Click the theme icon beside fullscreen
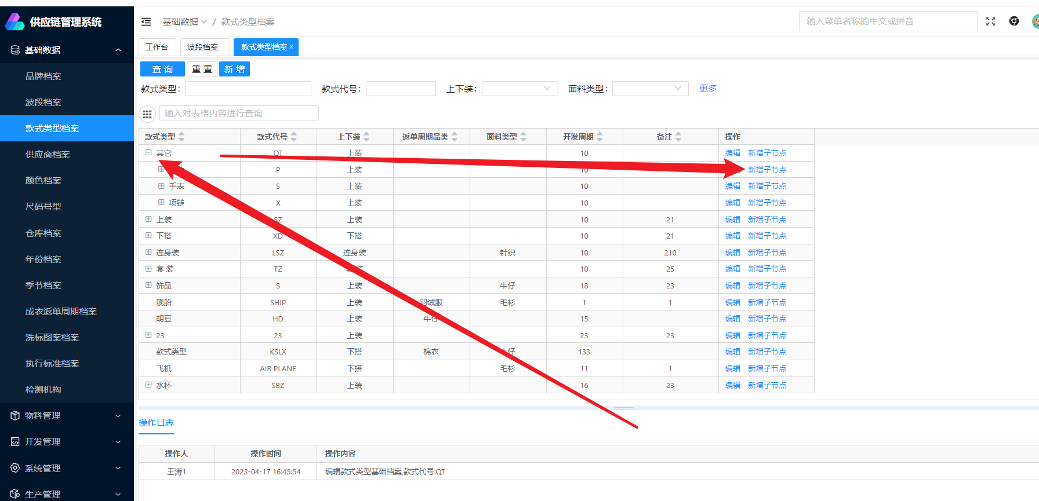 click(1013, 21)
